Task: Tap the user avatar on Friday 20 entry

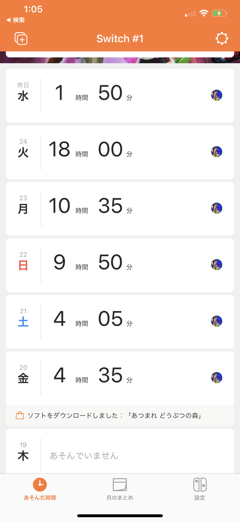Action: tap(217, 378)
